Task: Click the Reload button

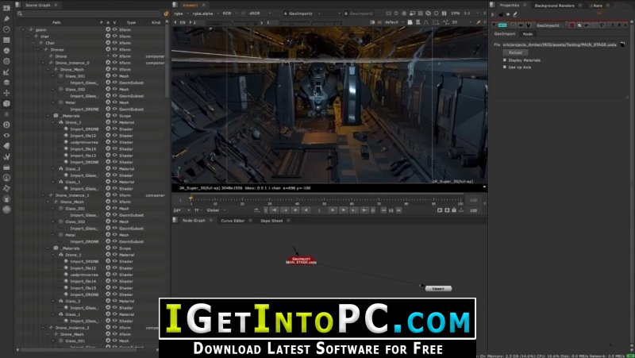Action: point(515,52)
